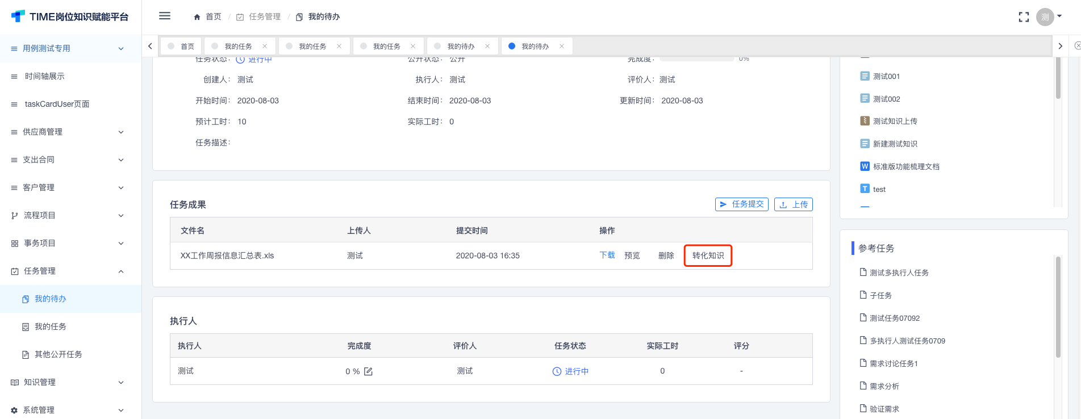Viewport: 1081px width, 419px height.
Task: Expand the 流程项目 menu chevron
Action: (x=121, y=216)
